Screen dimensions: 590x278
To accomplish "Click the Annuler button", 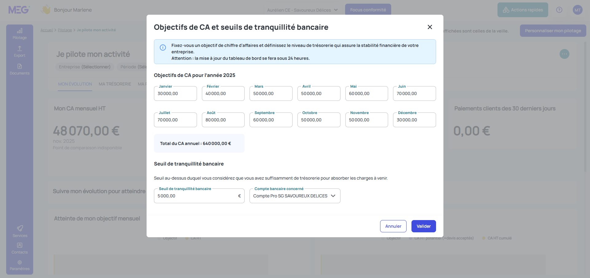I will click(x=393, y=226).
